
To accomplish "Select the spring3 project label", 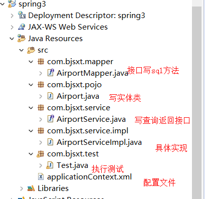I will (32, 4).
